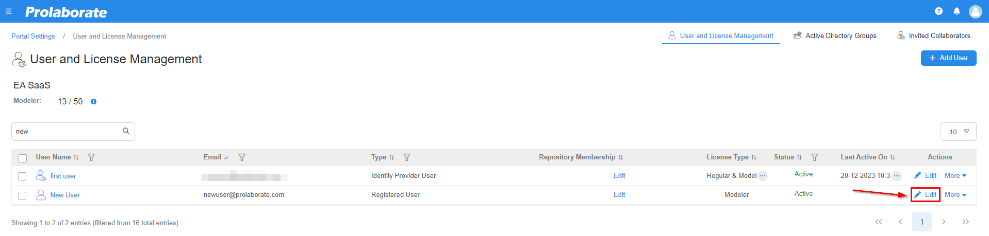Click the 'Identity Provider User' type cell
Image resolution: width=989 pixels, height=236 pixels.
point(403,176)
